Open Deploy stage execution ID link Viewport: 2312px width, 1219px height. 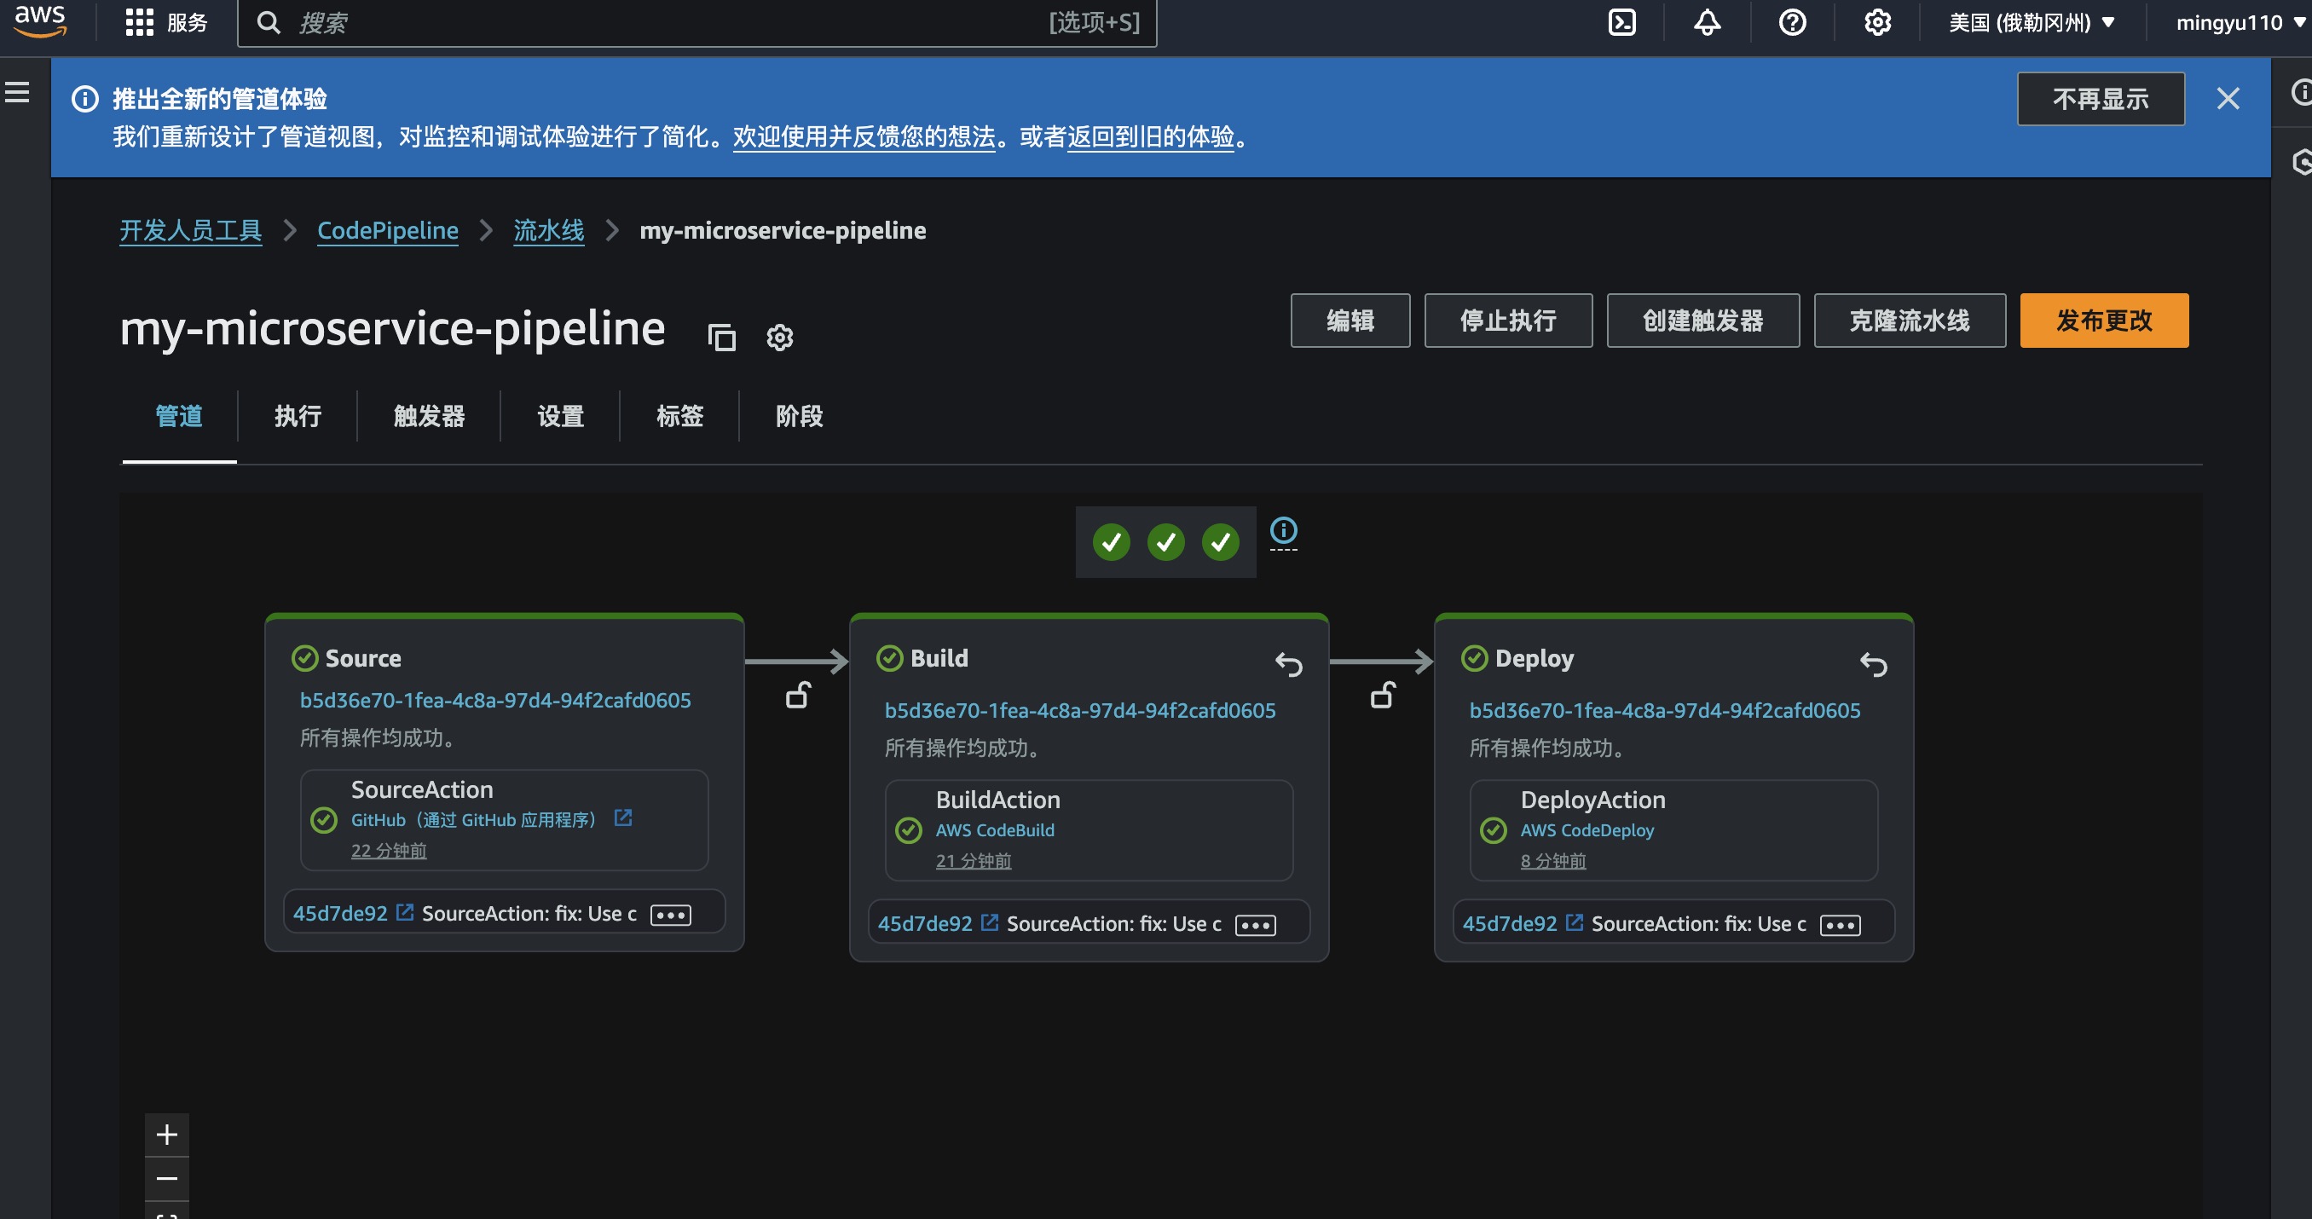(1665, 711)
